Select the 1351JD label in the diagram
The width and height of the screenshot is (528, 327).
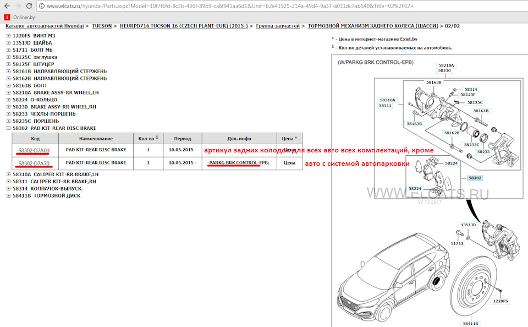(468, 225)
